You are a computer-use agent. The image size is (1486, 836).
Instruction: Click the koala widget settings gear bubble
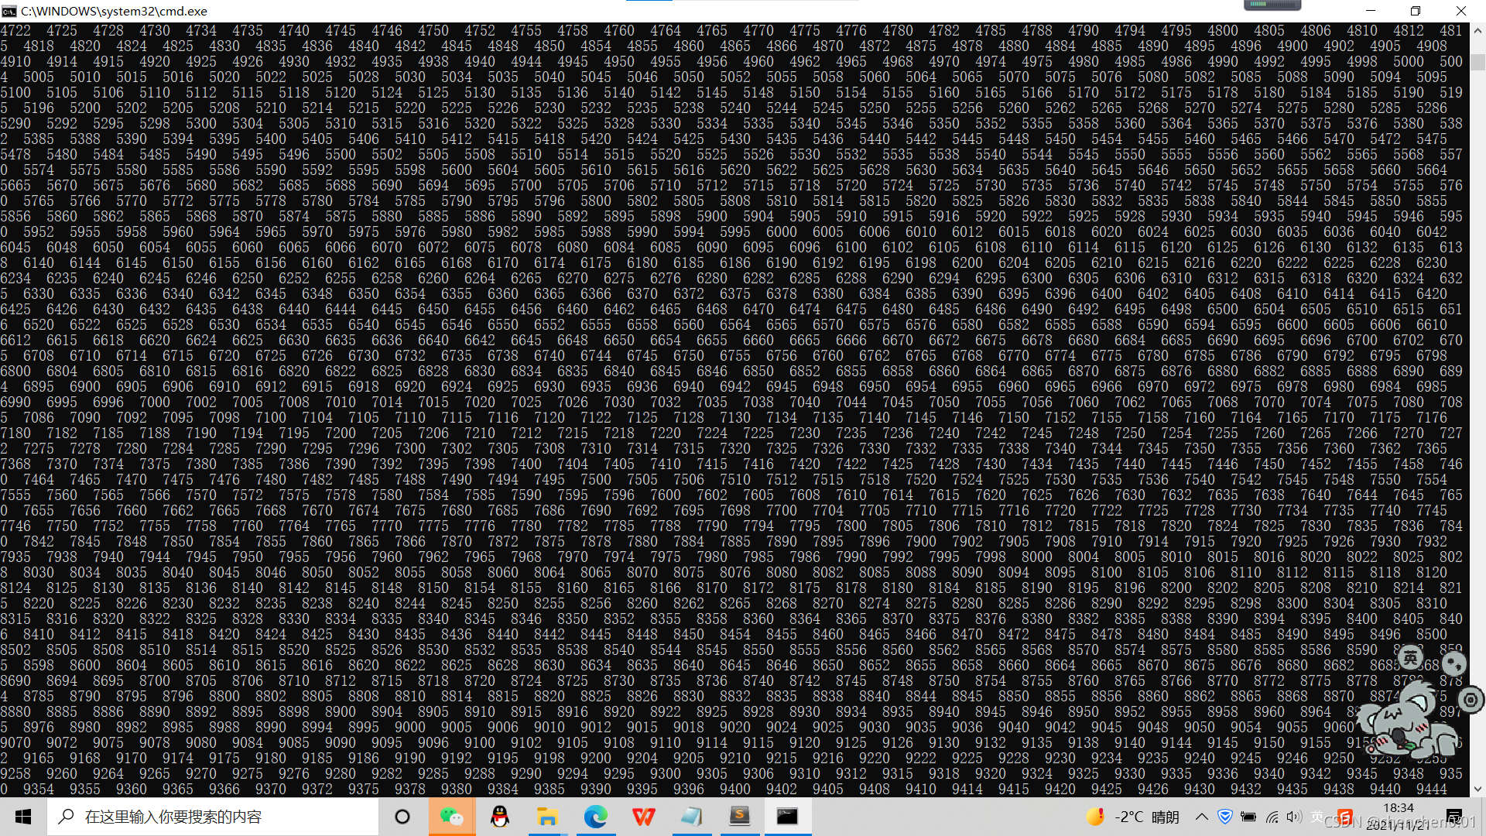(1471, 700)
